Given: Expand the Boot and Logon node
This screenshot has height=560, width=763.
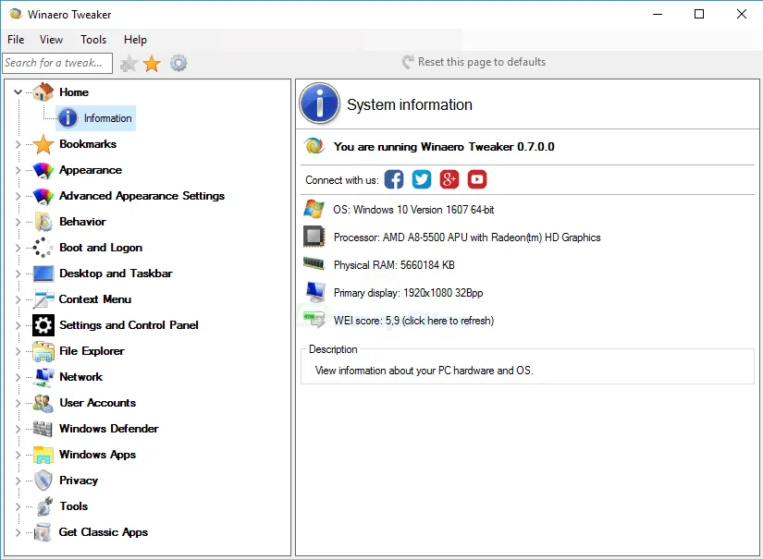Looking at the screenshot, I should pos(18,248).
